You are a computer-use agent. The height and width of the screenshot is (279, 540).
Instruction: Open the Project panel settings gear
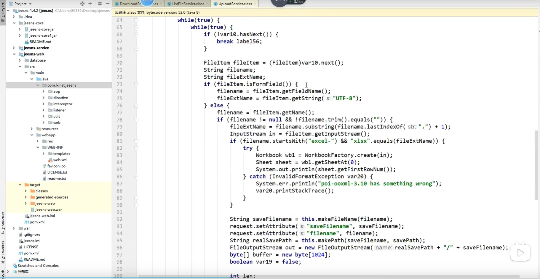pyautogui.click(x=100, y=4)
